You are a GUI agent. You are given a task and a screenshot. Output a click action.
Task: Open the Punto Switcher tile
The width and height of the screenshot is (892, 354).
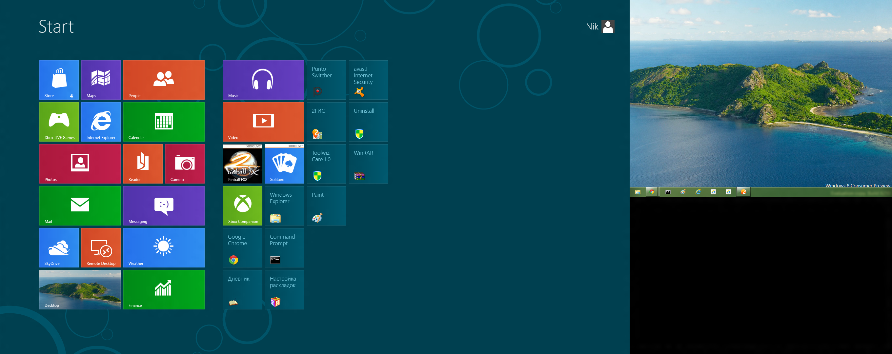click(x=327, y=80)
